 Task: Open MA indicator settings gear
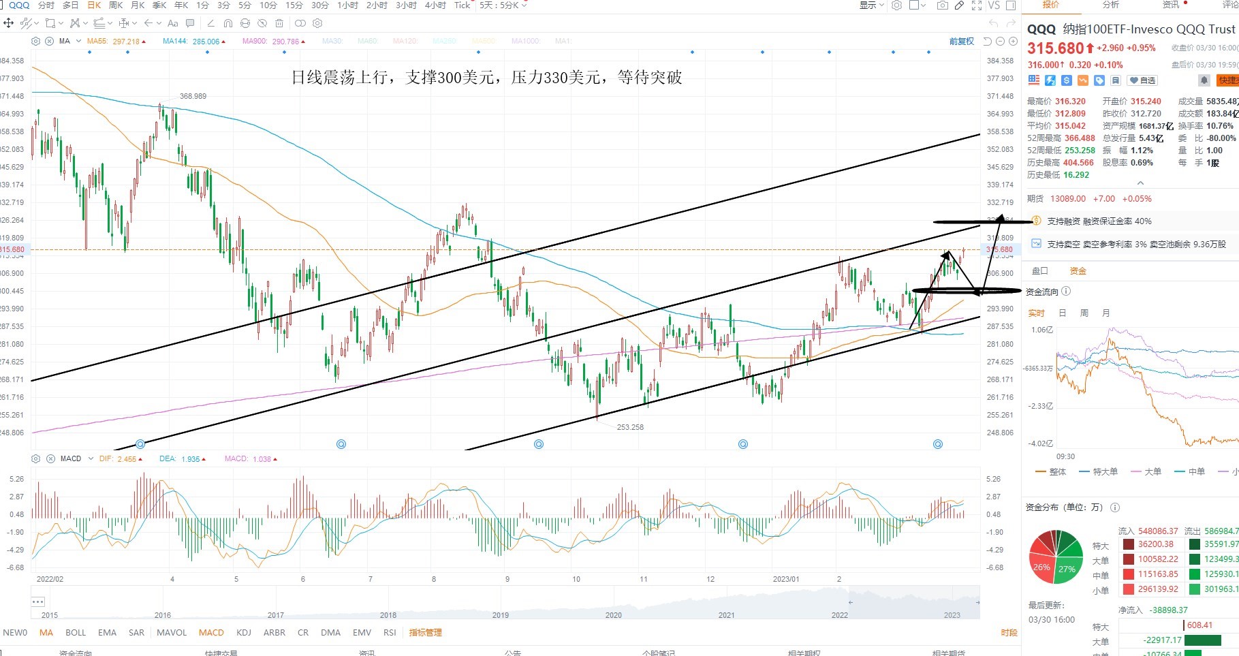pyautogui.click(x=36, y=42)
